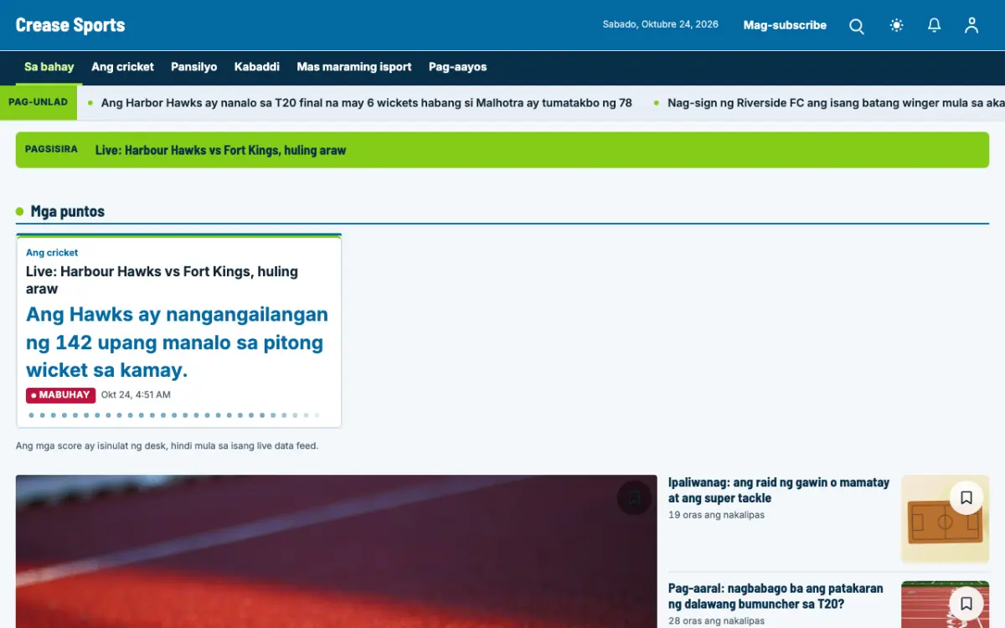Bookmark the large hero image story
Image resolution: width=1005 pixels, height=628 pixels.
[x=634, y=498]
